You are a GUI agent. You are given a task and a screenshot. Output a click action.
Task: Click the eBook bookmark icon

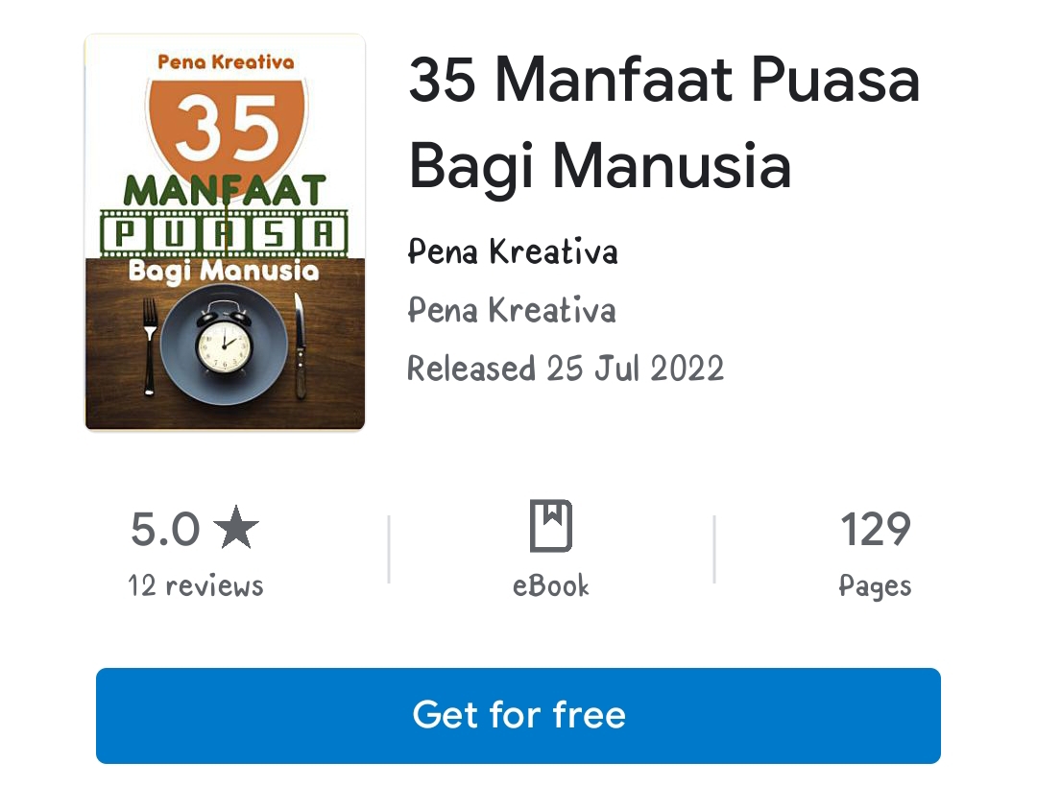[551, 526]
